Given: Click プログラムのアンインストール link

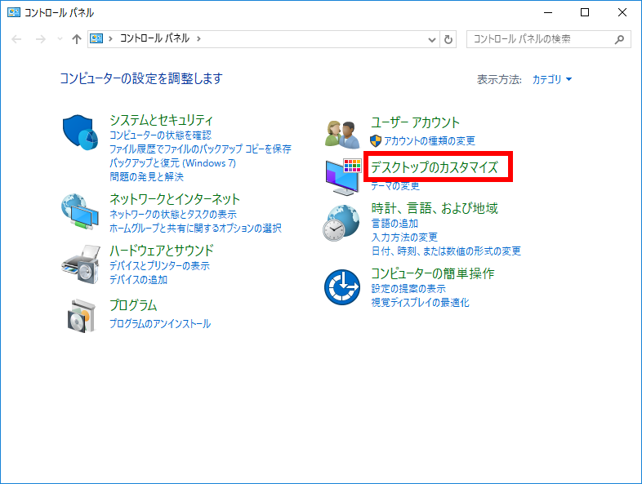Looking at the screenshot, I should click(x=160, y=324).
